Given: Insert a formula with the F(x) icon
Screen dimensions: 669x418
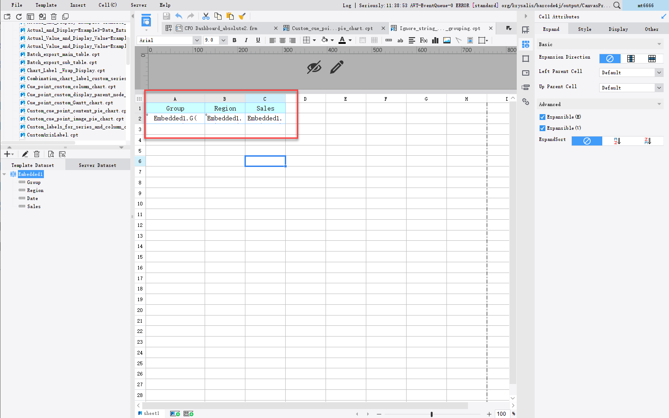Looking at the screenshot, I should [424, 40].
